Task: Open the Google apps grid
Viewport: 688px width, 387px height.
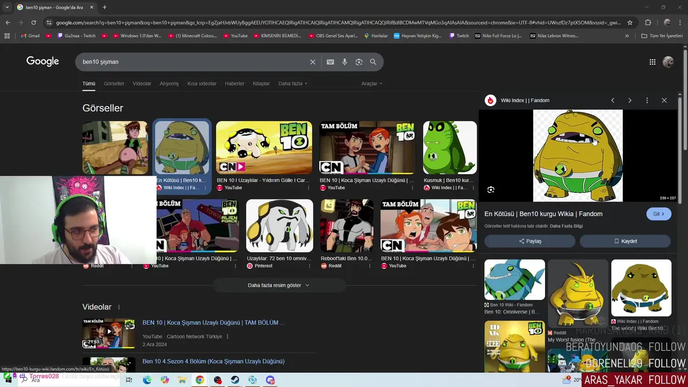Action: tap(652, 62)
